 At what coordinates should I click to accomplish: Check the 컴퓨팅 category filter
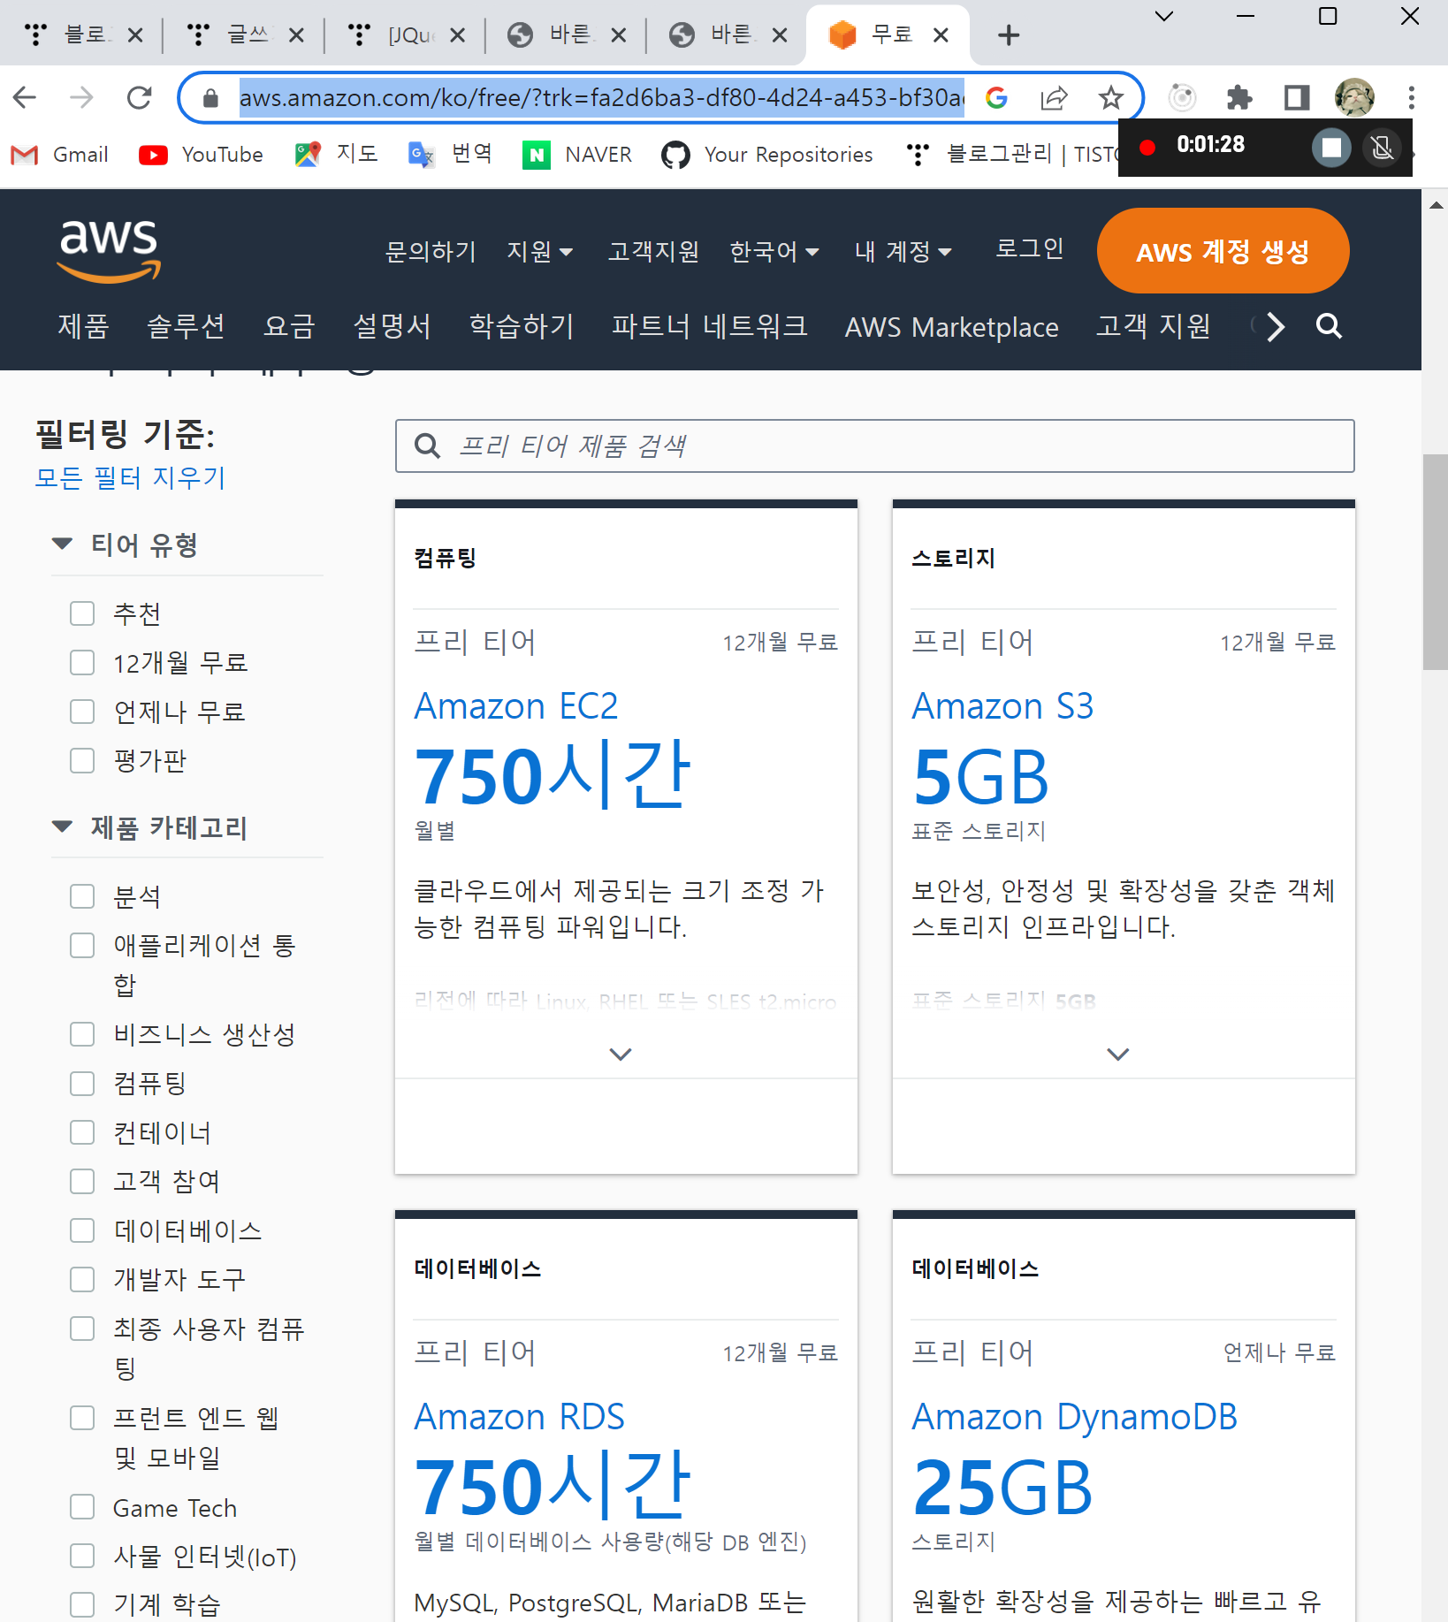click(x=82, y=1084)
